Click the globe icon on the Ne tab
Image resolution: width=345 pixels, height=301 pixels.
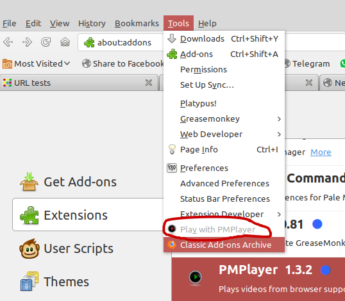pos(328,83)
